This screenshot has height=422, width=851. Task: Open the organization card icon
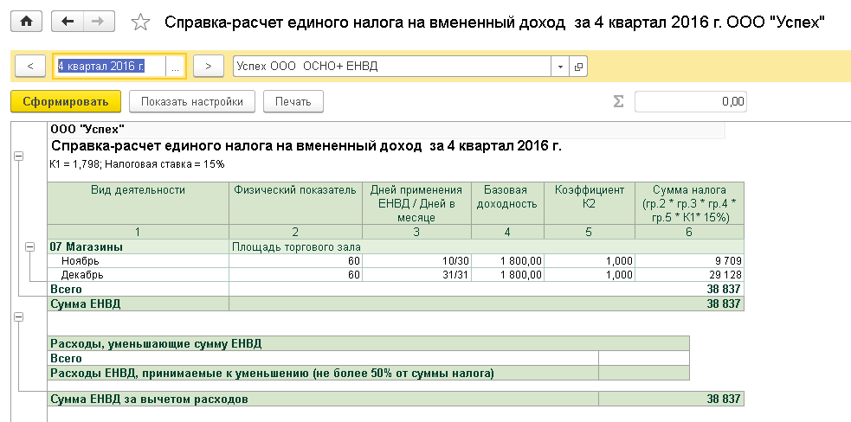[x=578, y=66]
